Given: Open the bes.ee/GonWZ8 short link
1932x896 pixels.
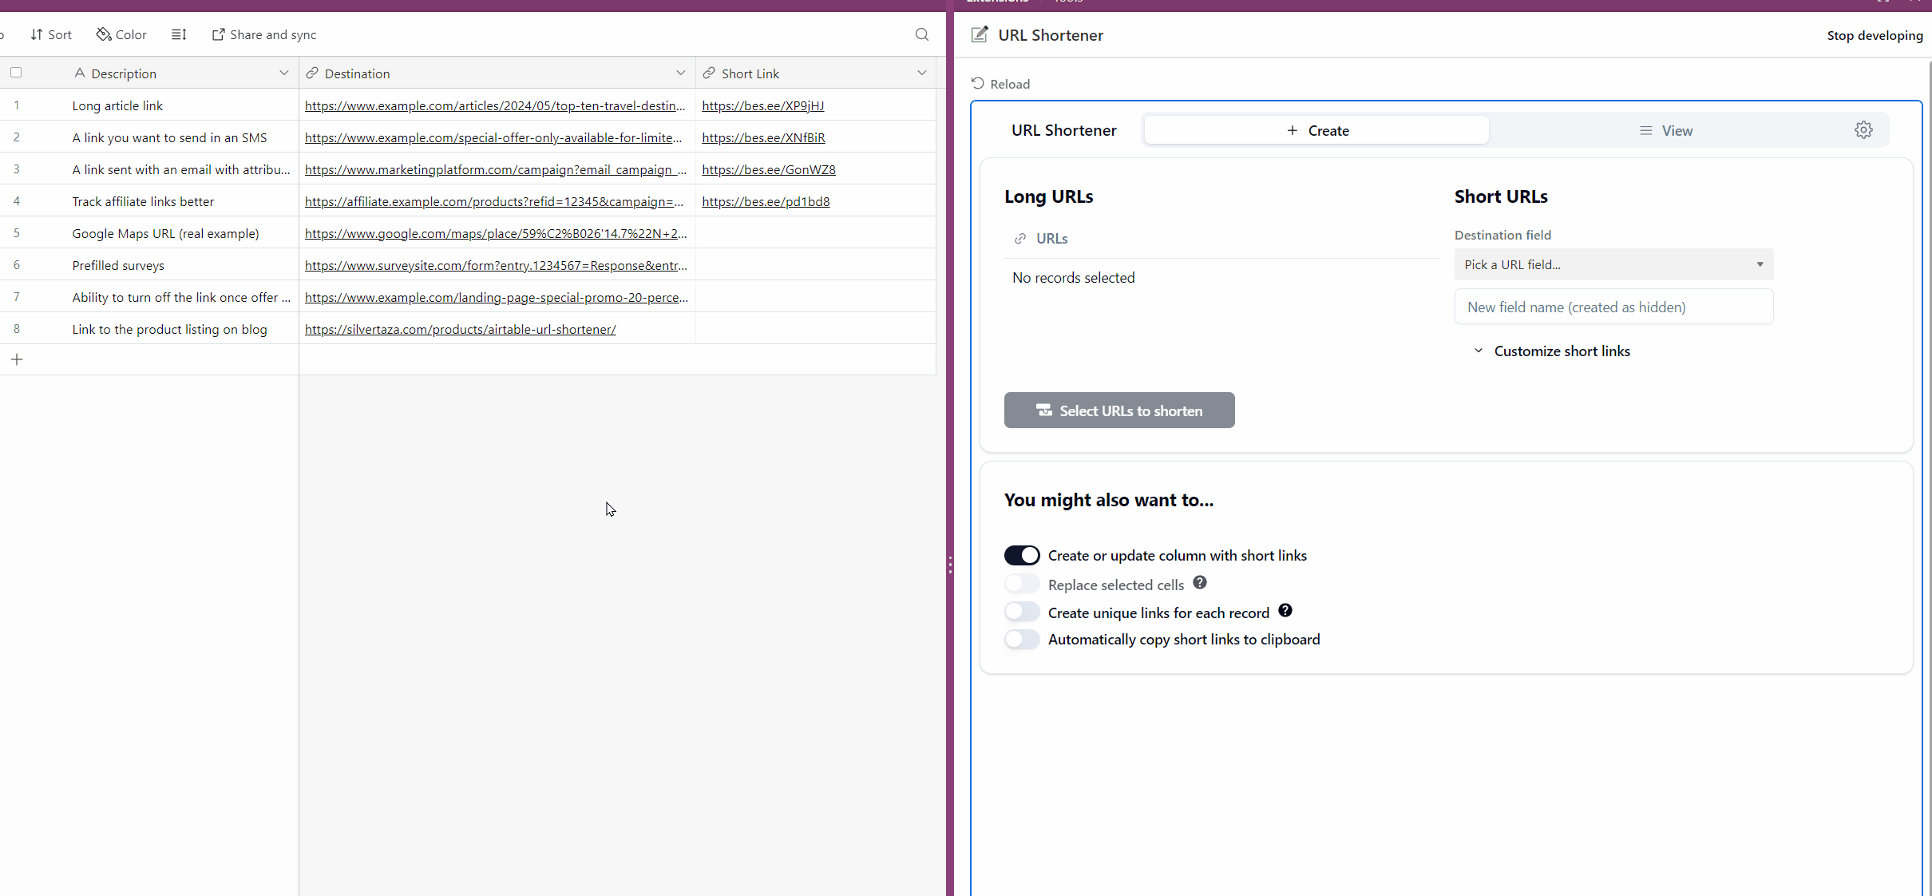Looking at the screenshot, I should coord(768,169).
